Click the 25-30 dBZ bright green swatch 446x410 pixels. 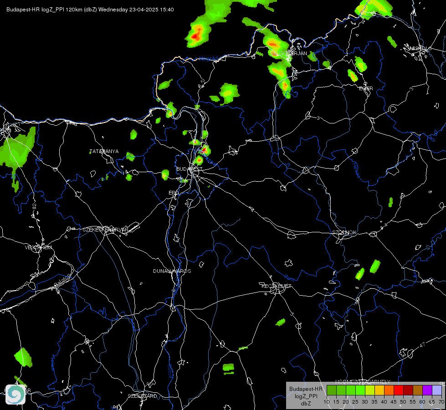click(360, 390)
